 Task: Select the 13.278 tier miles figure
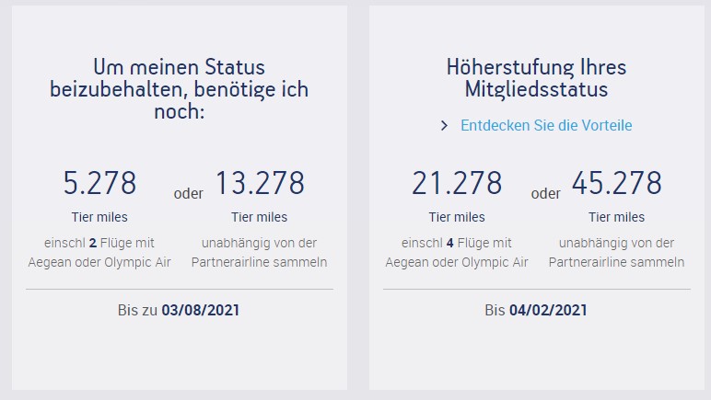click(259, 183)
